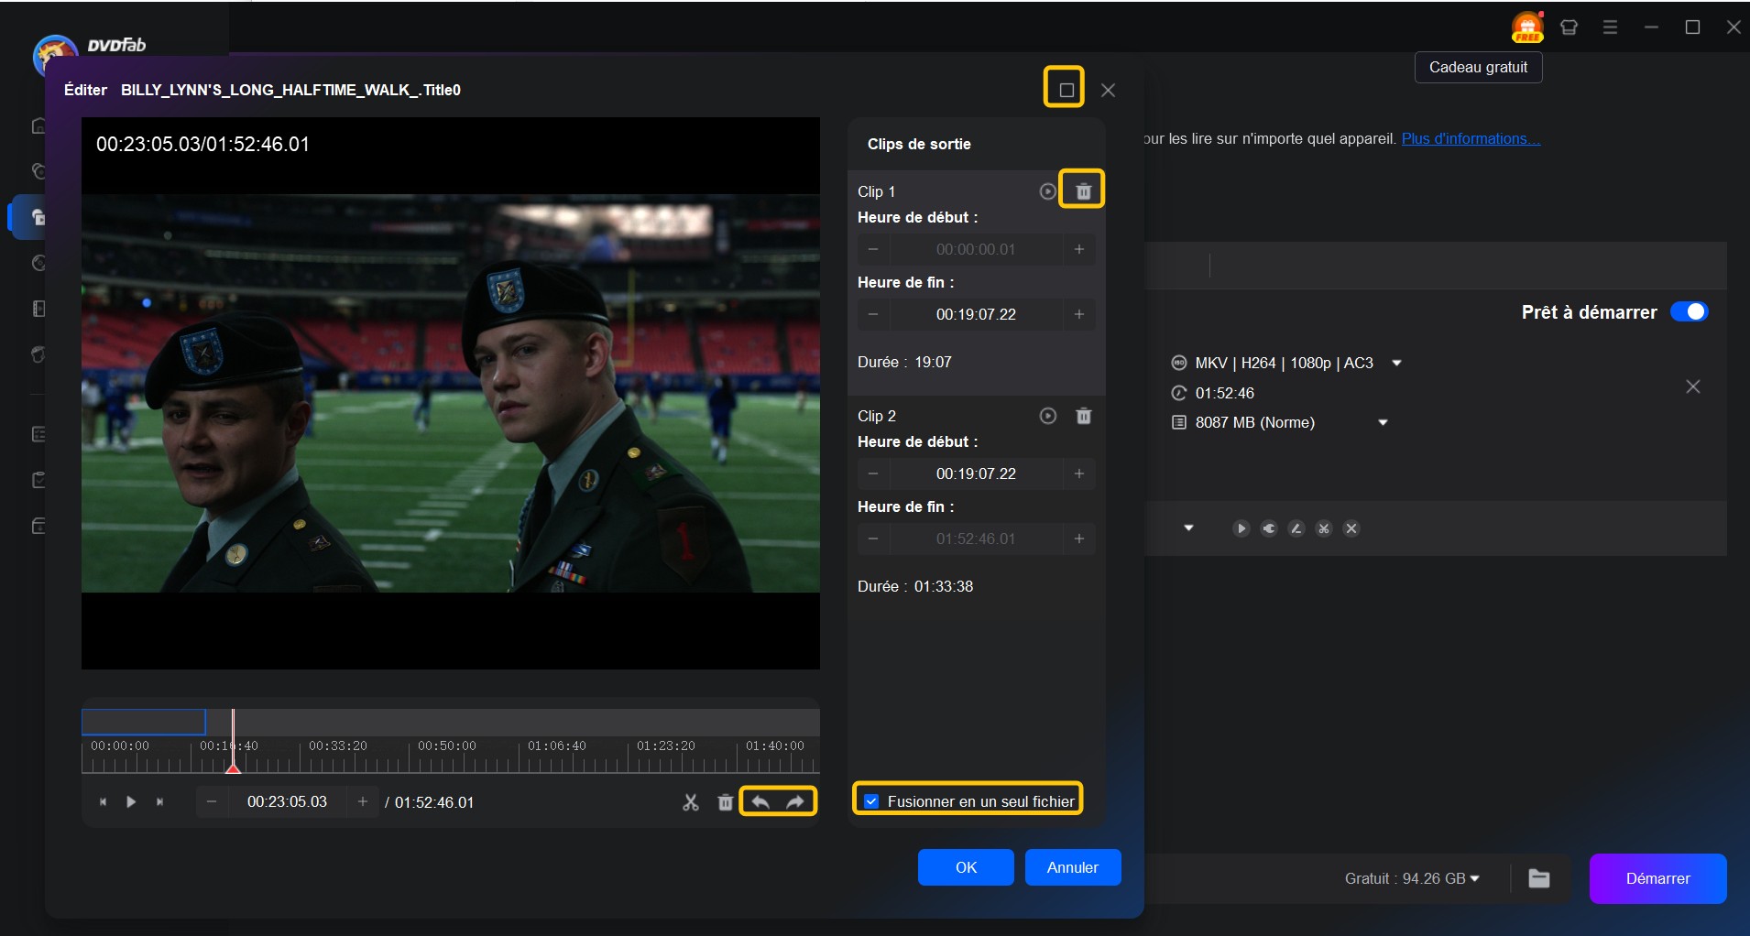The image size is (1750, 936).
Task: Toggle the Prêt à démarrer switch
Action: (1689, 312)
